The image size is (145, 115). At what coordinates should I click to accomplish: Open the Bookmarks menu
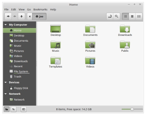(x=40, y=9)
